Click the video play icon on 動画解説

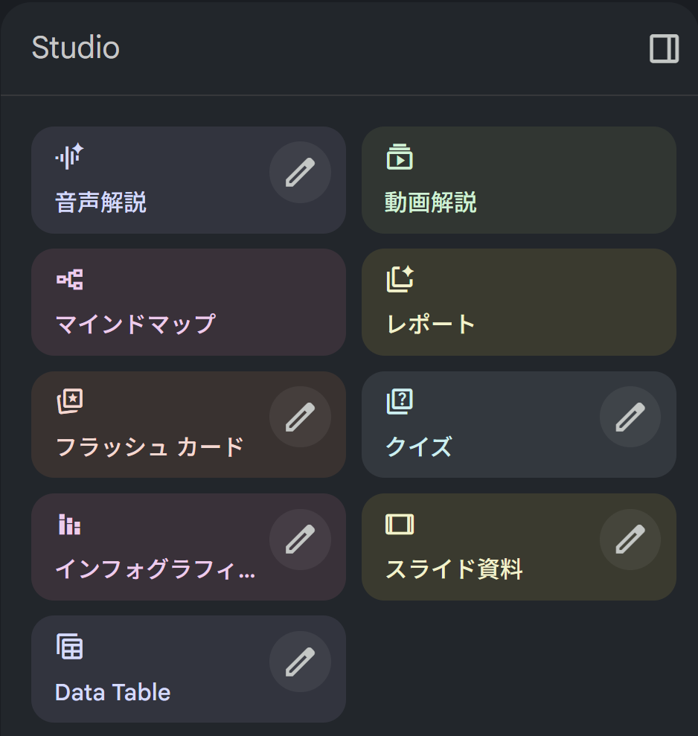(x=400, y=157)
